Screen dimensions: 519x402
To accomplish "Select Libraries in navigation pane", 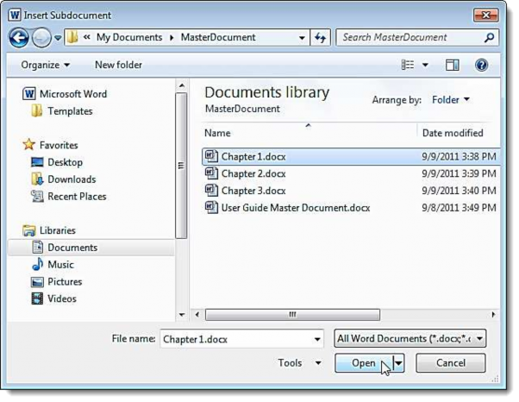I will [x=58, y=230].
